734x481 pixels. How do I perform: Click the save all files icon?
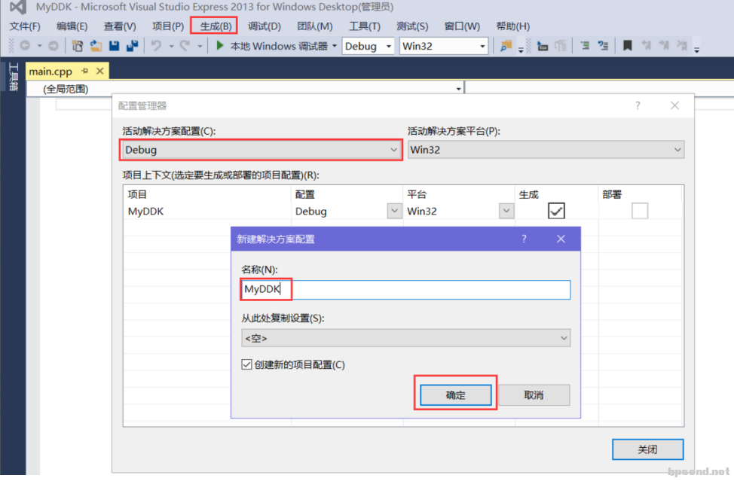[x=133, y=46]
